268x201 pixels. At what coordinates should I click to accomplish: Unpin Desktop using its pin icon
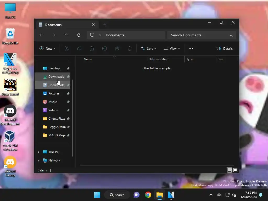pyautogui.click(x=68, y=68)
